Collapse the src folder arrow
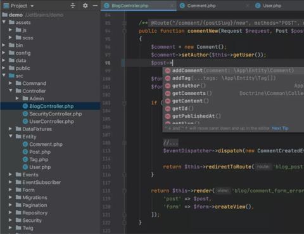This screenshot has height=234, width=304. pyautogui.click(x=4, y=75)
